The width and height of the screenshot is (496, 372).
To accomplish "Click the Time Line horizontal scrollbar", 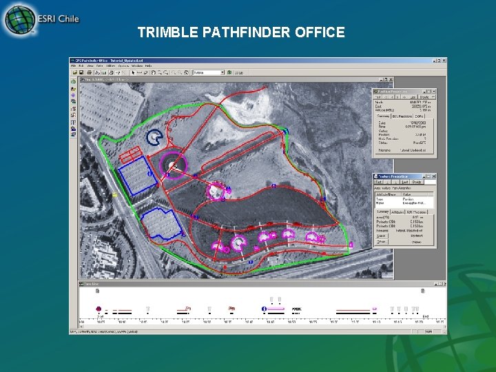I will (262, 327).
